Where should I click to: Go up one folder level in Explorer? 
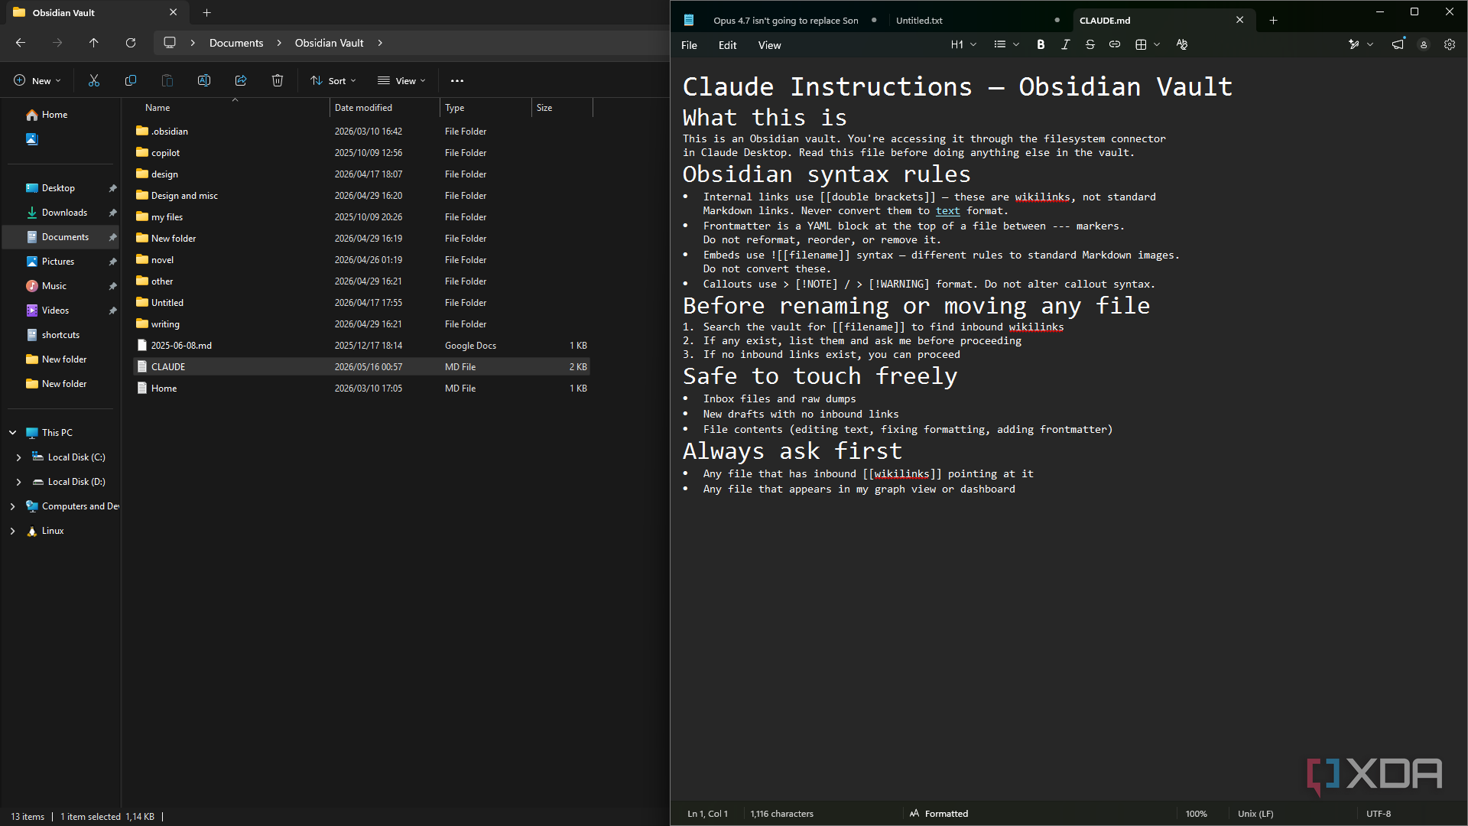click(94, 43)
